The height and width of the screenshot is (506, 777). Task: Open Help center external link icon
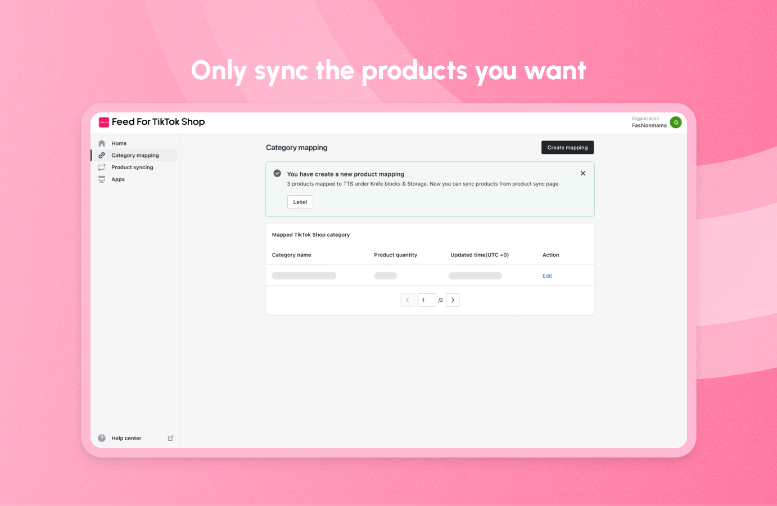tap(170, 438)
